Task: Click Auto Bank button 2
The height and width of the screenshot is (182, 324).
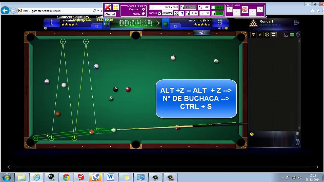Action: pos(252,12)
